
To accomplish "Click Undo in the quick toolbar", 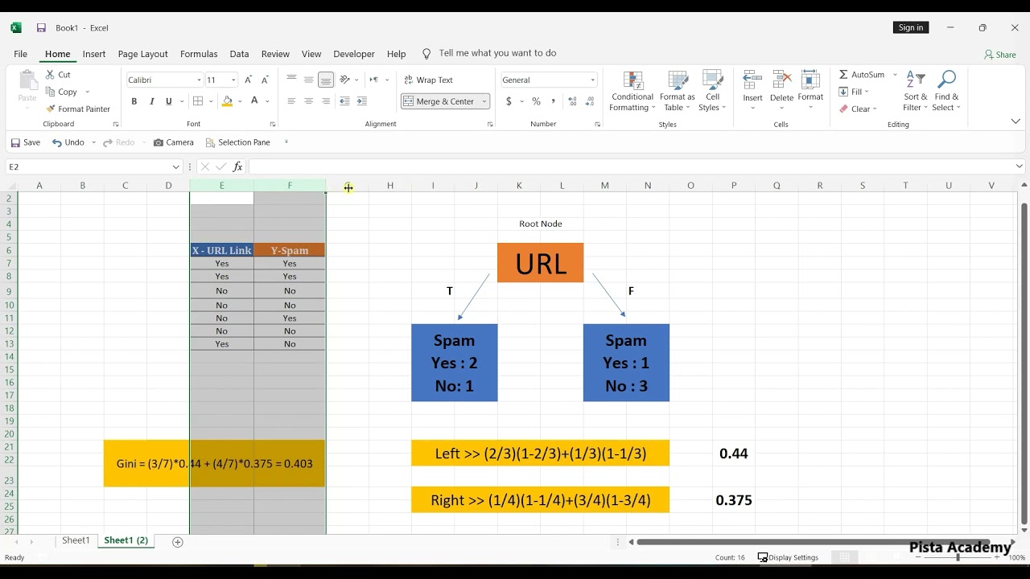I will coord(68,142).
